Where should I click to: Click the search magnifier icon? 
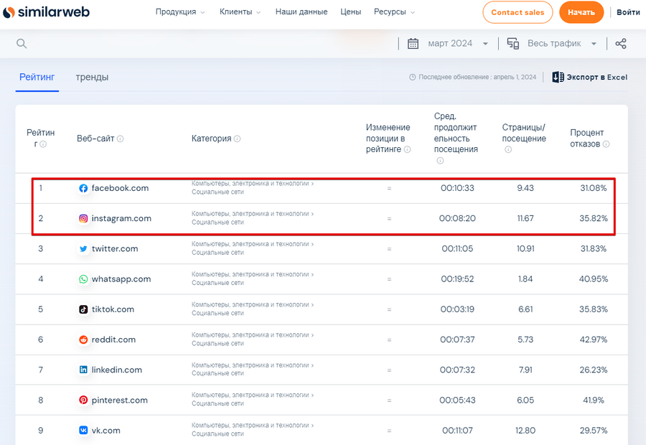pyautogui.click(x=22, y=43)
